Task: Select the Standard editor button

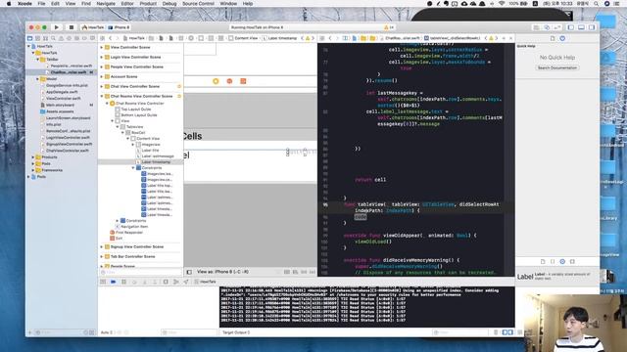Action: click(x=536, y=27)
